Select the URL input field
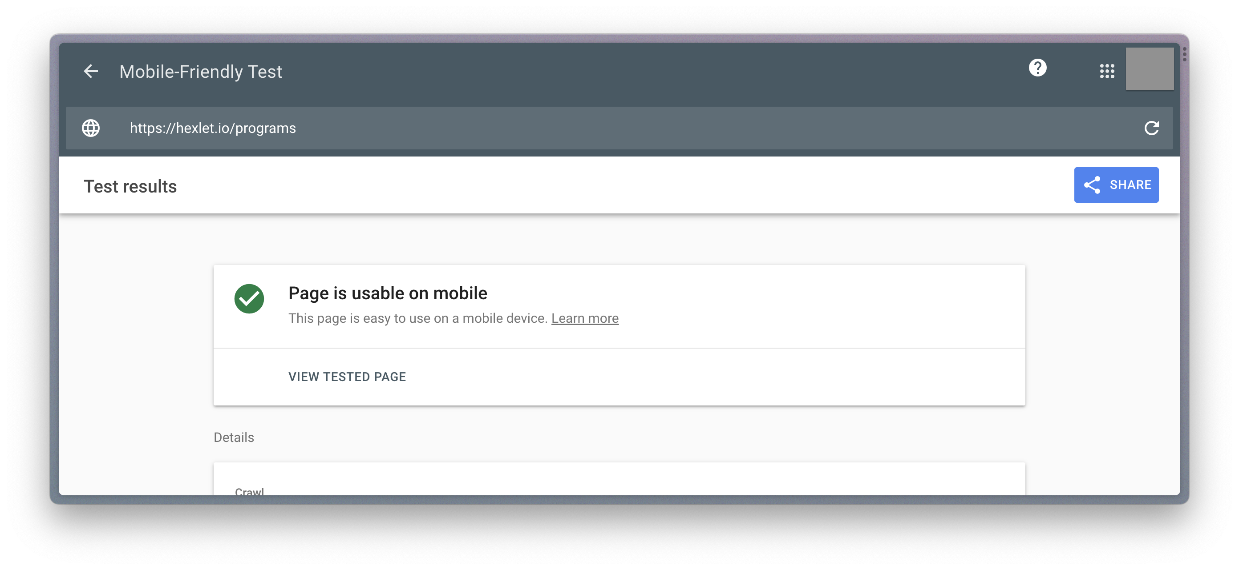This screenshot has height=570, width=1239. (x=619, y=128)
